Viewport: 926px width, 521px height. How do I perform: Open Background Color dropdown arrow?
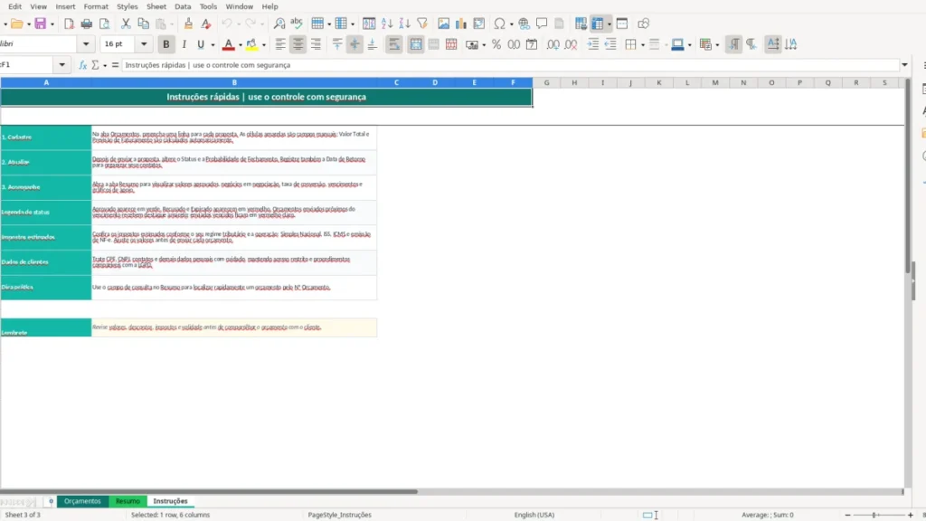pyautogui.click(x=264, y=45)
